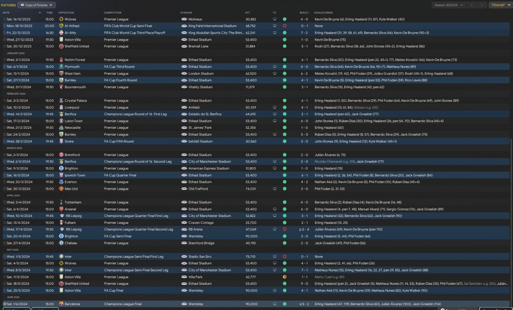Image resolution: width=513 pixels, height=310 pixels.
Task: Click the Brentford club badge
Action: (x=61, y=155)
